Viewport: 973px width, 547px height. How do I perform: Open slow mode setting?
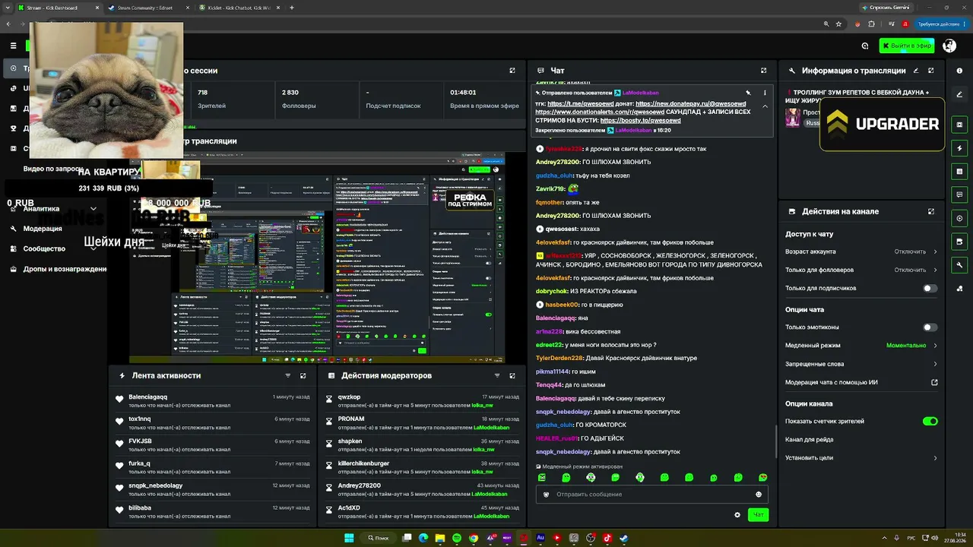pyautogui.click(x=861, y=346)
